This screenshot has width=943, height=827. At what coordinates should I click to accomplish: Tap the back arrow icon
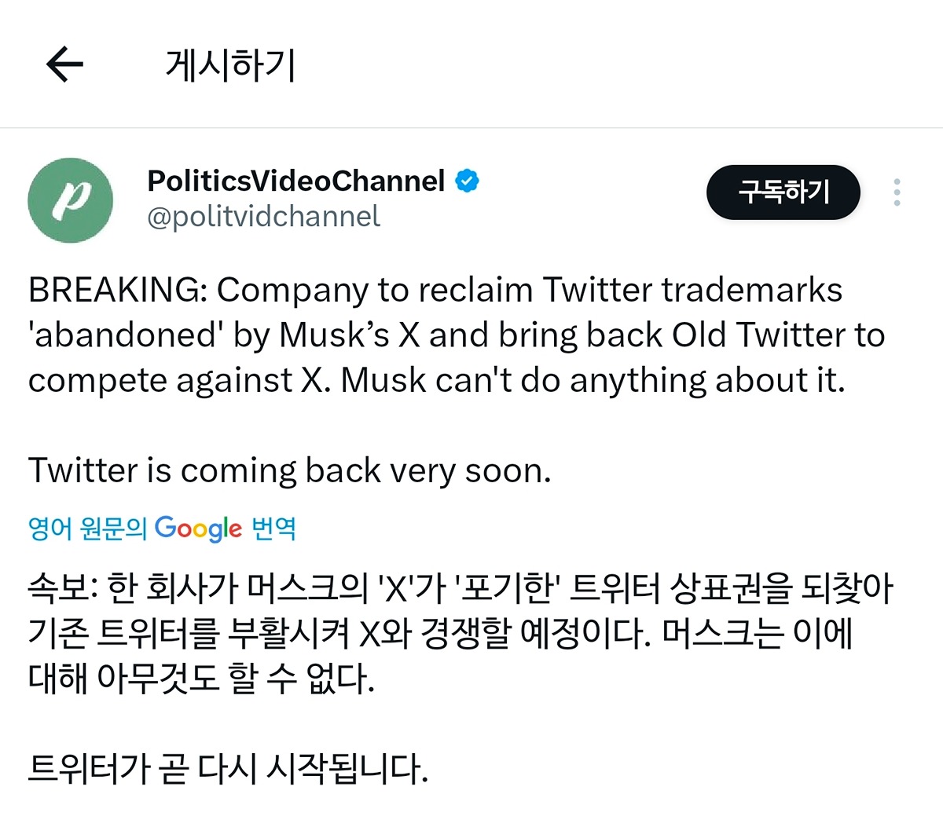(x=64, y=64)
